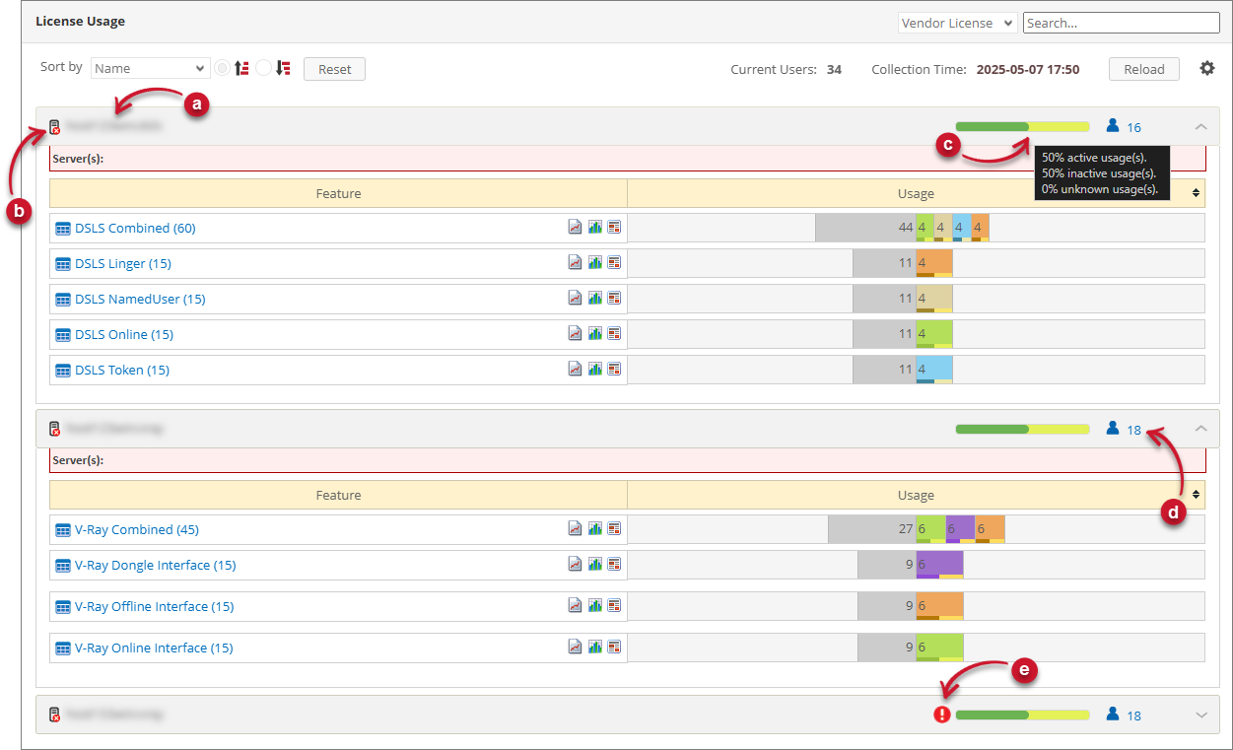1233x750 pixels.
Task: Click the Reload button
Action: tap(1144, 69)
